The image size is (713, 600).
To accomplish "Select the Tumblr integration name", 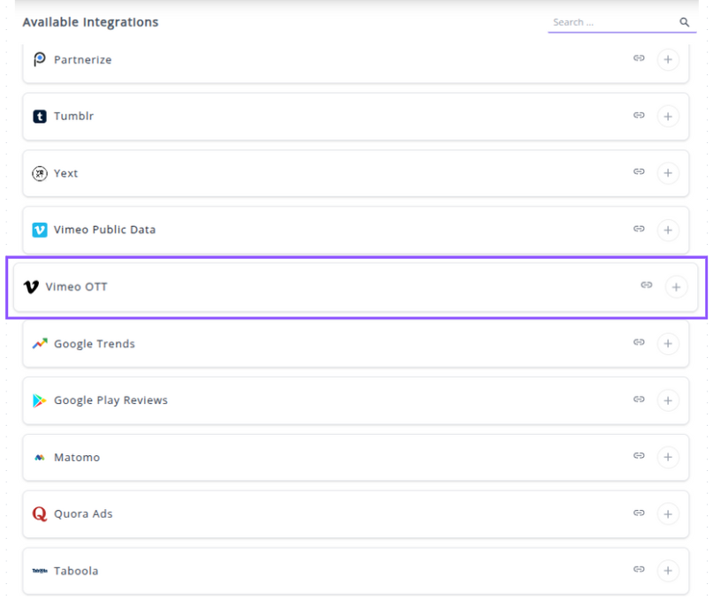I will [x=73, y=117].
